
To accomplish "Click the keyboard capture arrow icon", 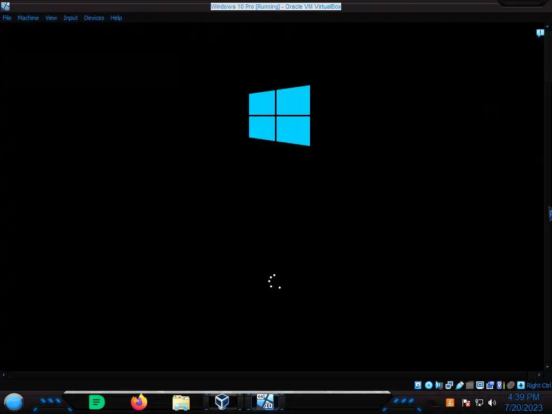I will click(521, 385).
